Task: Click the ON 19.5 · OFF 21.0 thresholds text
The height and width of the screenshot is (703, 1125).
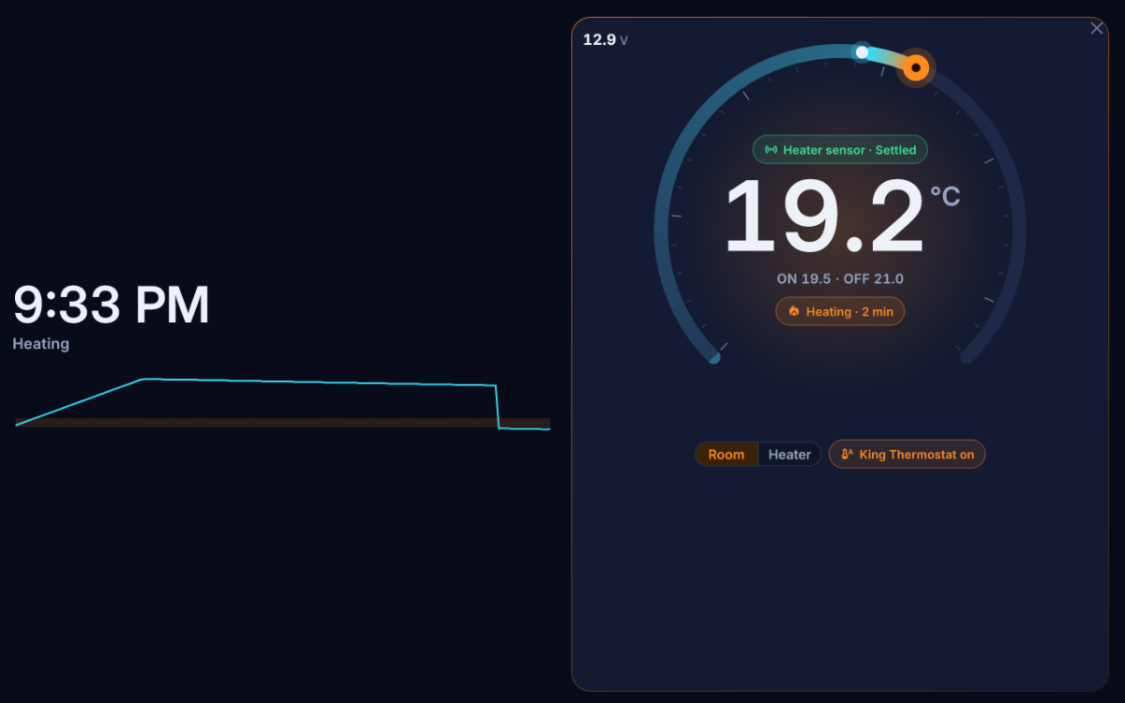Action: click(840, 278)
